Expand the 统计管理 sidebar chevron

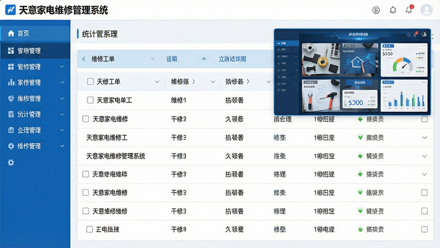(62, 114)
